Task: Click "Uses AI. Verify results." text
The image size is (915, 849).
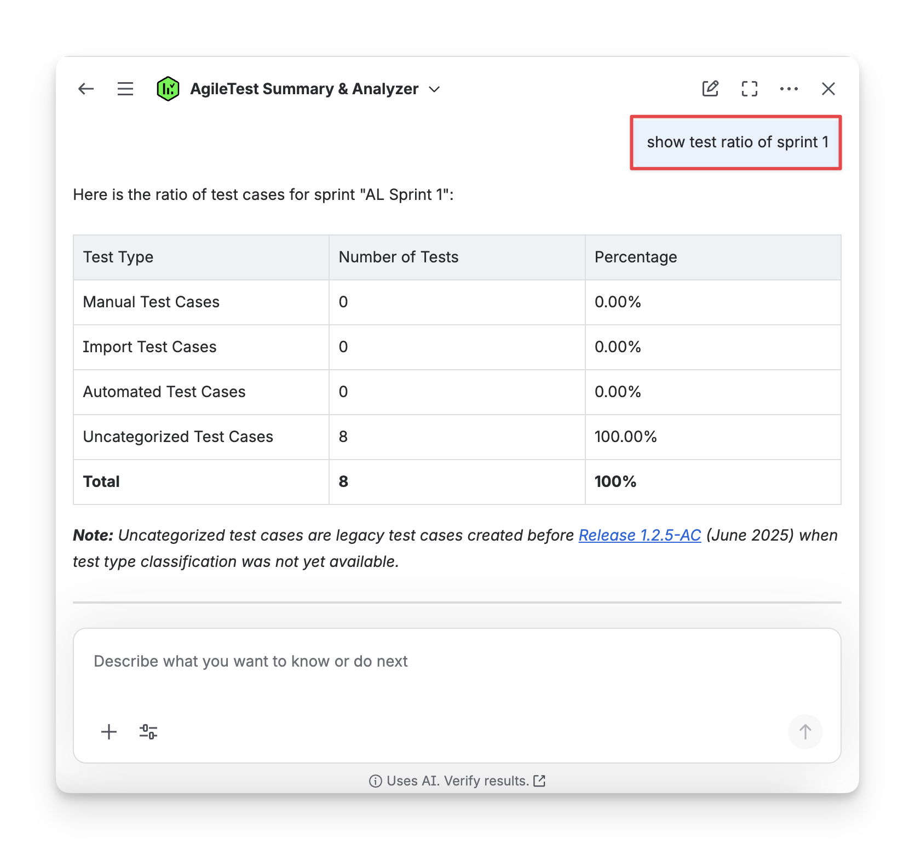Action: click(x=457, y=781)
